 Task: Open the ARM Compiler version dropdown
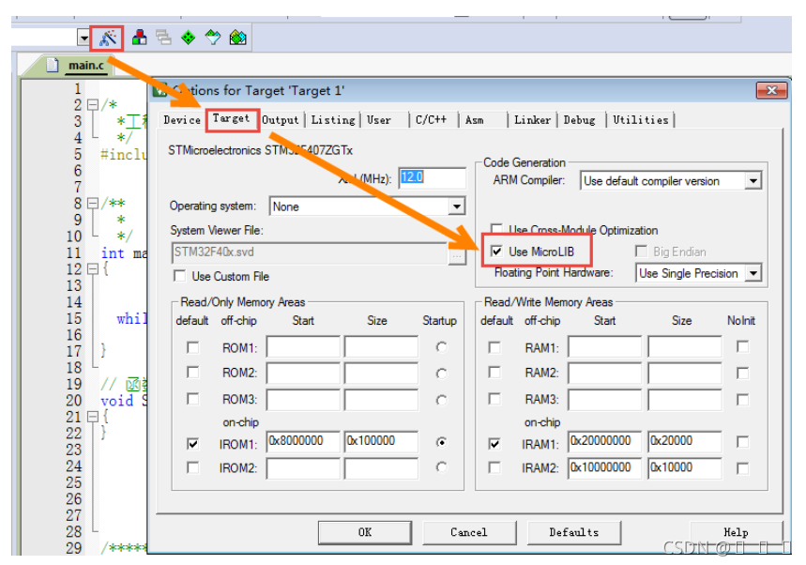(x=753, y=181)
